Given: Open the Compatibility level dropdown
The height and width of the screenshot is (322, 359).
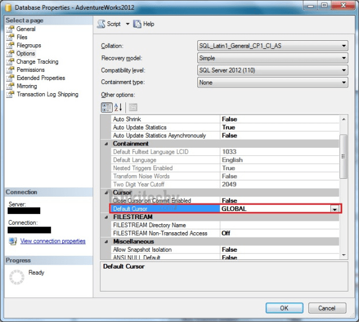Looking at the screenshot, I should (x=273, y=70).
